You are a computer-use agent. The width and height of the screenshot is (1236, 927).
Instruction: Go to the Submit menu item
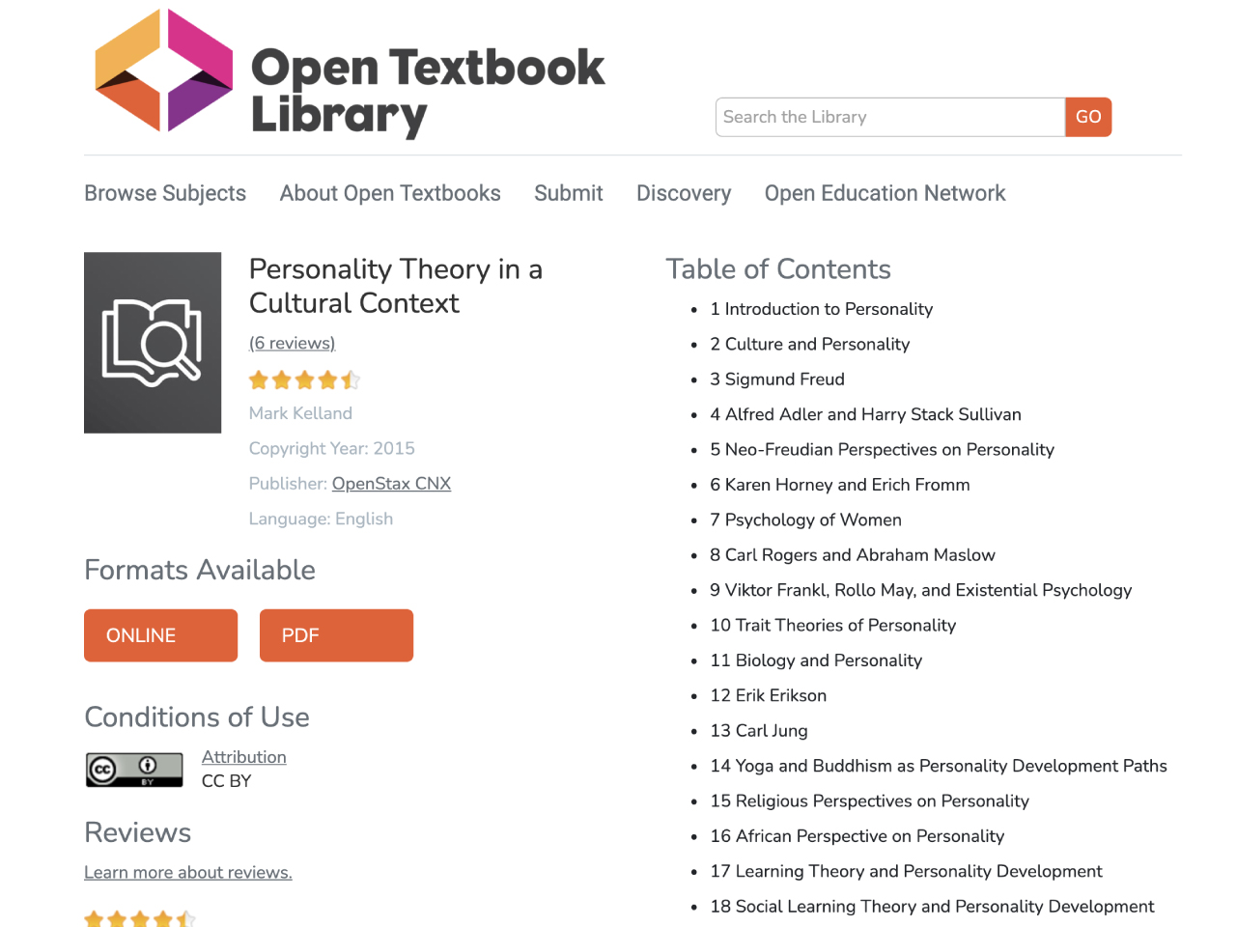(x=569, y=193)
